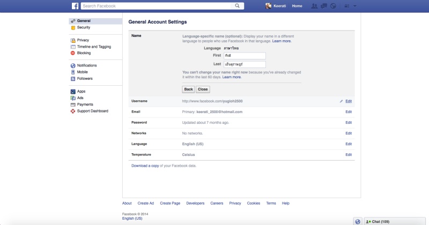Open Mobile settings
This screenshot has width=429, height=225.
[83, 72]
